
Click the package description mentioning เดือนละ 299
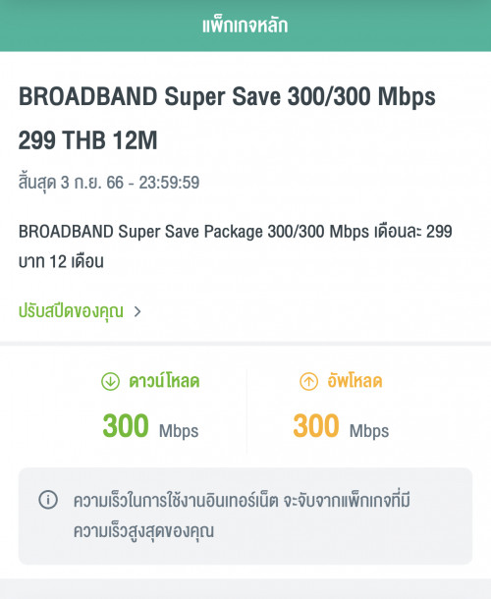point(236,231)
